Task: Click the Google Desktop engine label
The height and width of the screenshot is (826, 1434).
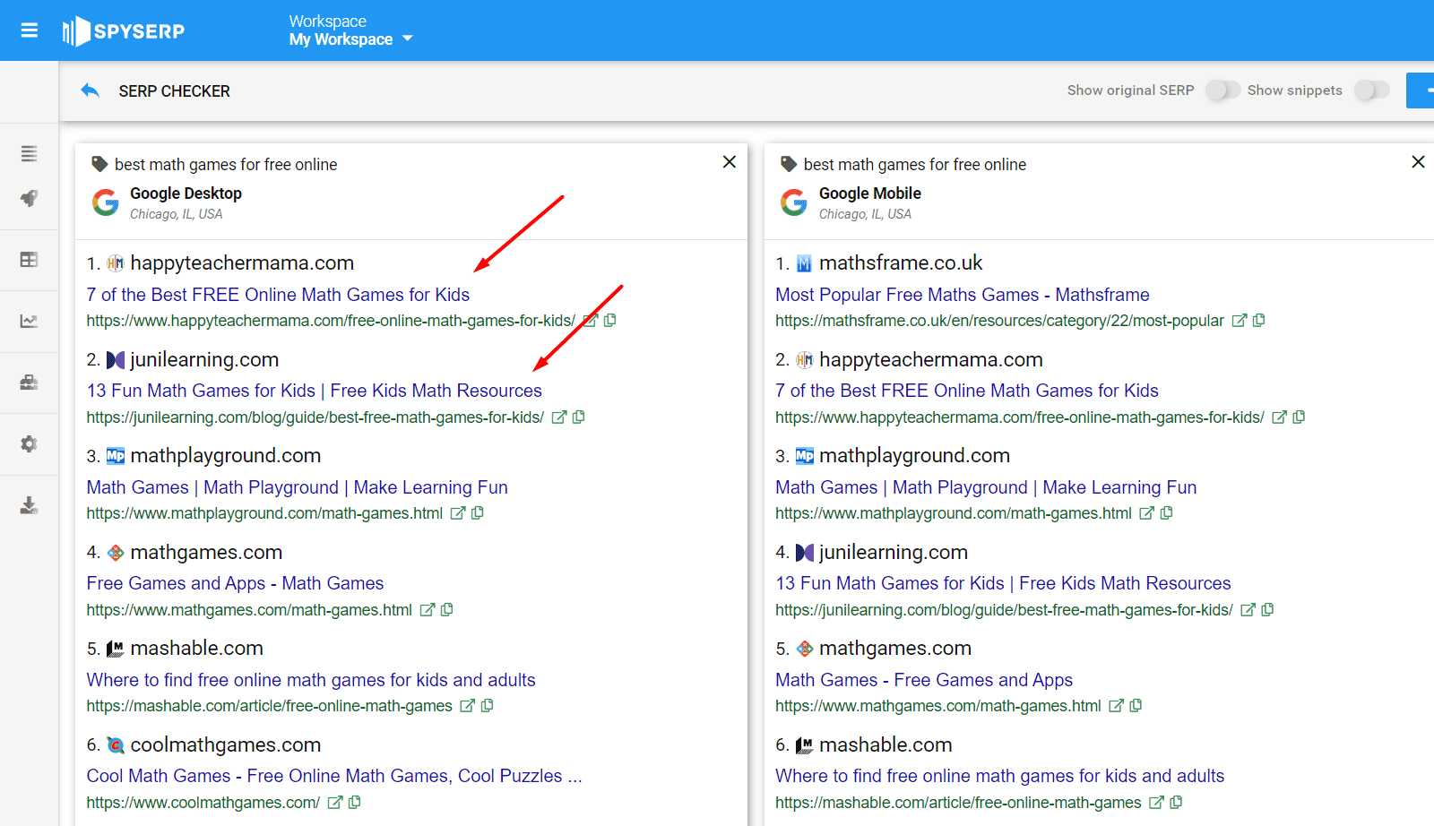Action: click(186, 194)
